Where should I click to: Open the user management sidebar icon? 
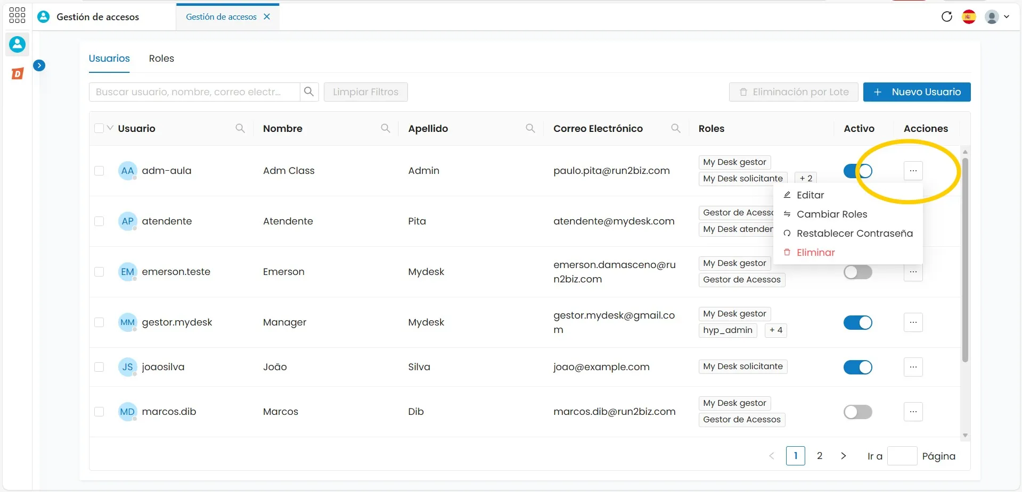[17, 44]
